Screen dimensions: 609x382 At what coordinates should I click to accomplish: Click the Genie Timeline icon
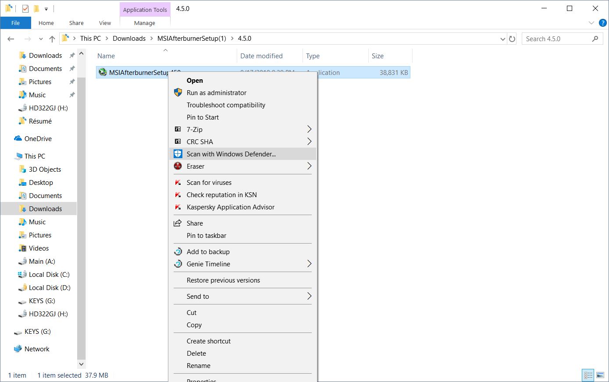click(178, 264)
